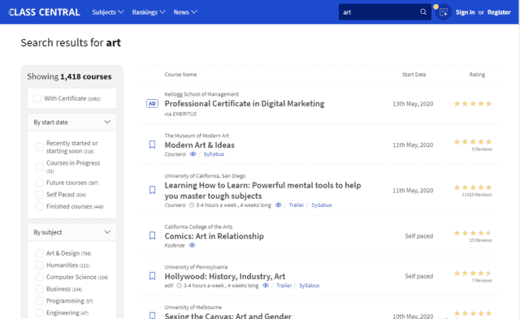The height and width of the screenshot is (319, 520).
Task: Click The Museum of Modern Art provider
Action: (x=197, y=136)
